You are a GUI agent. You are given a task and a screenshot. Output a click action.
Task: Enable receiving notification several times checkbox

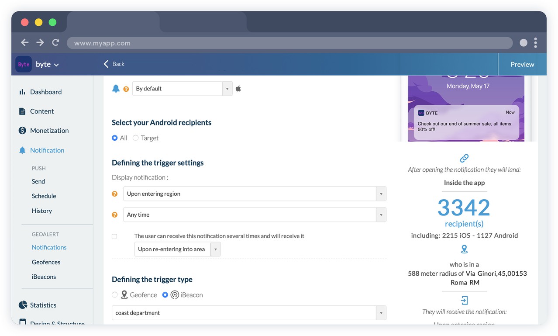pyautogui.click(x=114, y=236)
